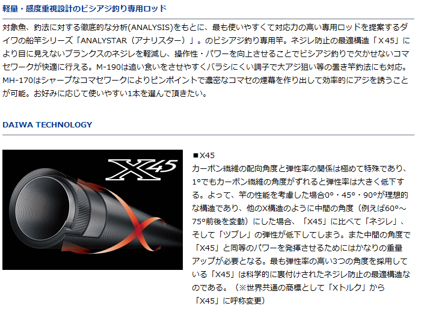421x315 pixels.
Task: Click the text 「ツブレ」 in the description
Action: [x=236, y=234]
